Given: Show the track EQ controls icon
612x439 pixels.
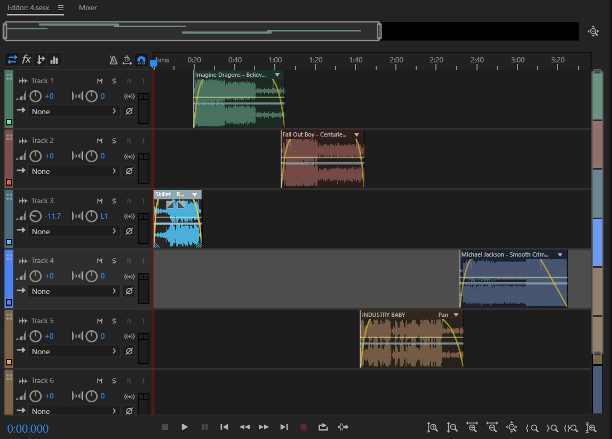Looking at the screenshot, I should (54, 59).
